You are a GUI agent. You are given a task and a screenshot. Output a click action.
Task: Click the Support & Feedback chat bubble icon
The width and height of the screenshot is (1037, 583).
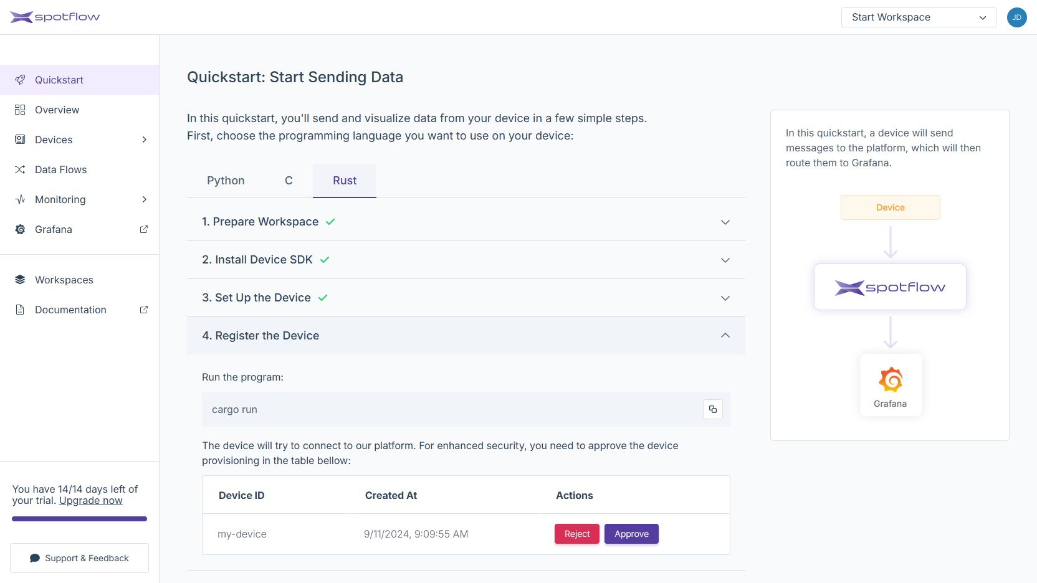click(35, 558)
